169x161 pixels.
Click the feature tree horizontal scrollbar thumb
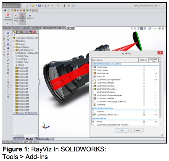(20, 136)
